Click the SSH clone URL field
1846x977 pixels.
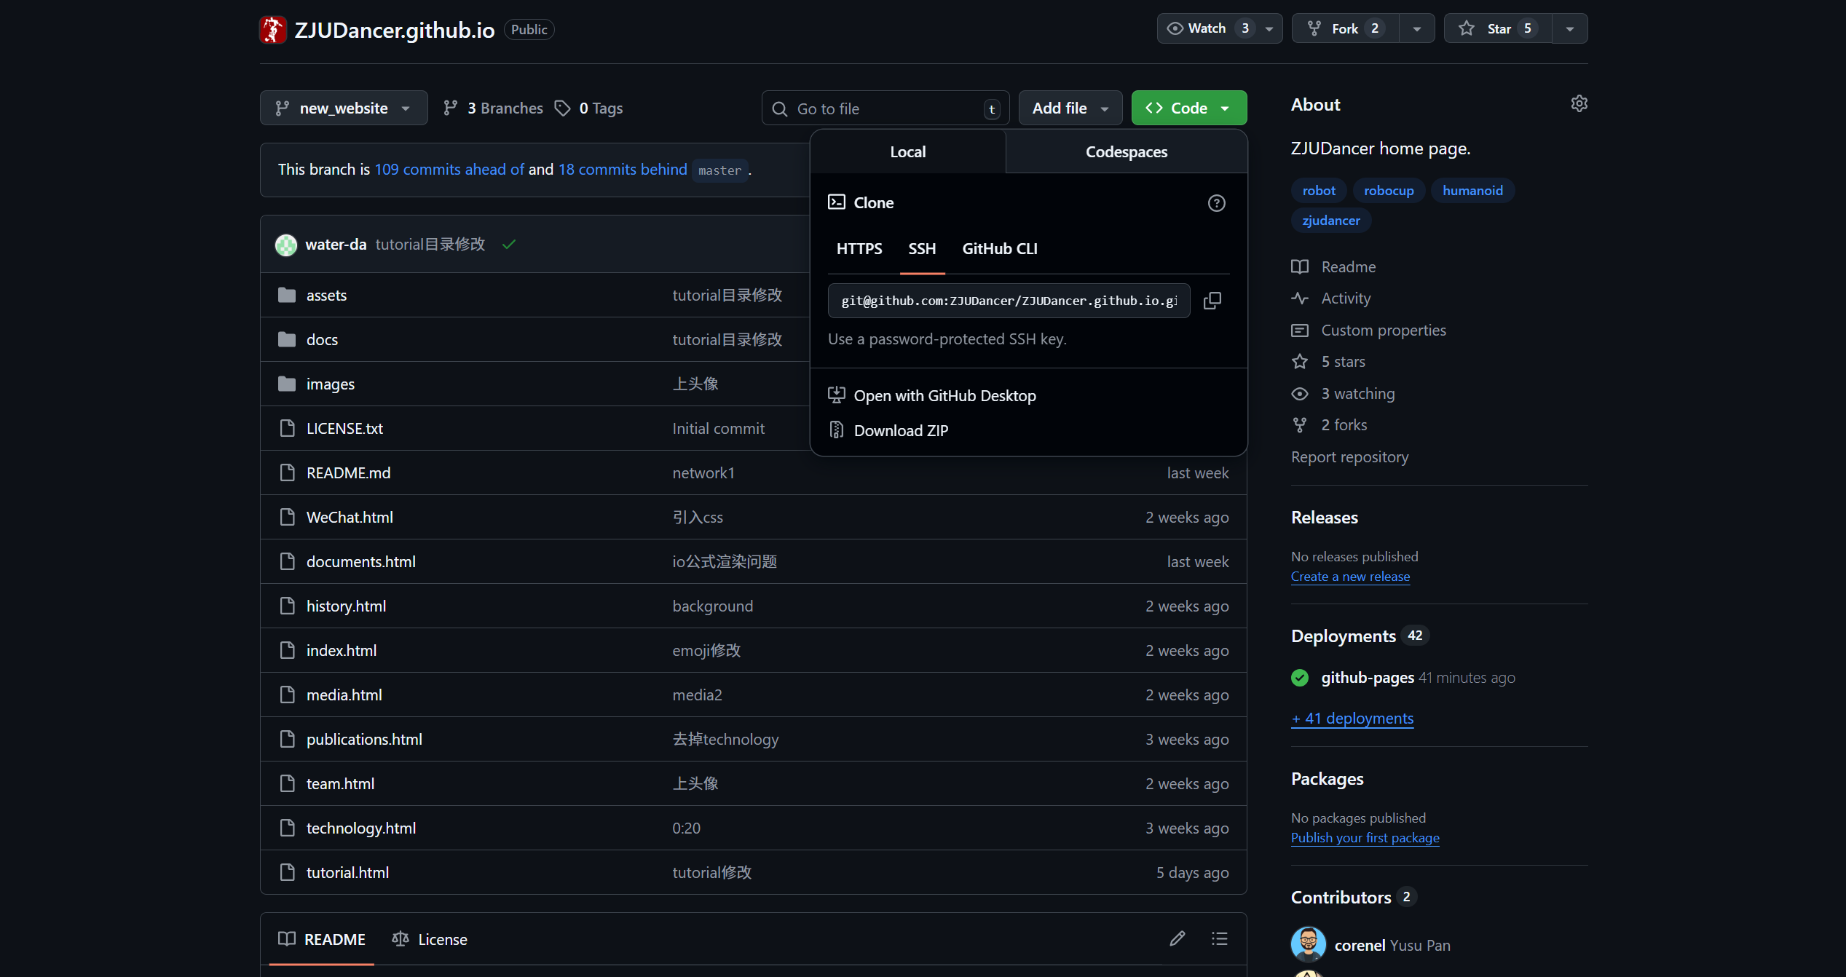coord(1009,301)
